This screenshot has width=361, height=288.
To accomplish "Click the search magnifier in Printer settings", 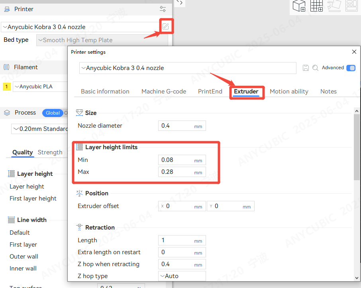I will coord(315,68).
